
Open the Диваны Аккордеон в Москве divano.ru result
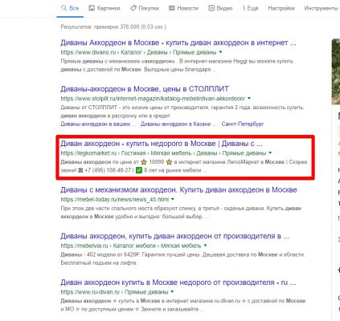point(178,43)
